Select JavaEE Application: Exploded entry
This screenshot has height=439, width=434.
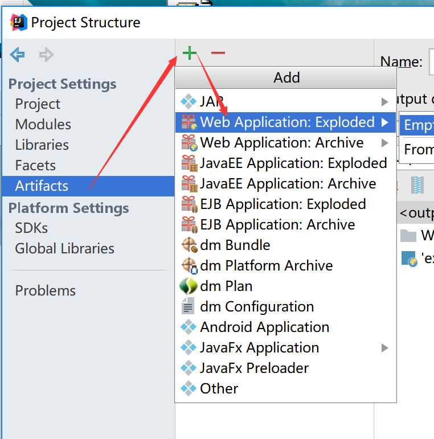[285, 163]
